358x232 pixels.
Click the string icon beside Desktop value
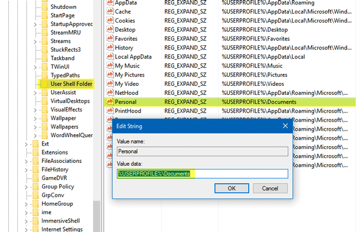110,29
